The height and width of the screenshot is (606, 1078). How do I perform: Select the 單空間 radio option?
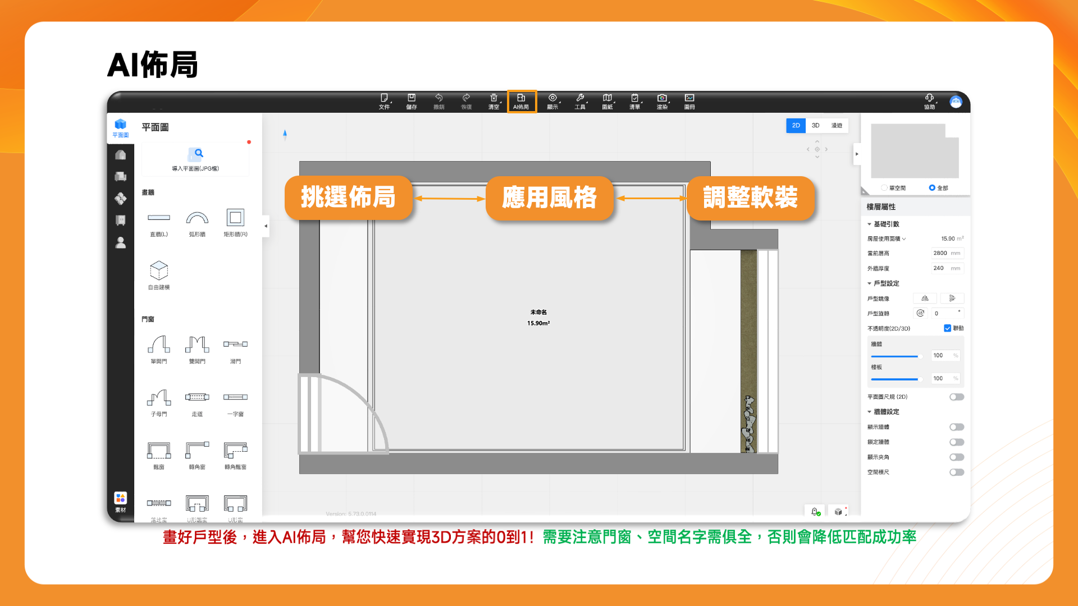(885, 188)
